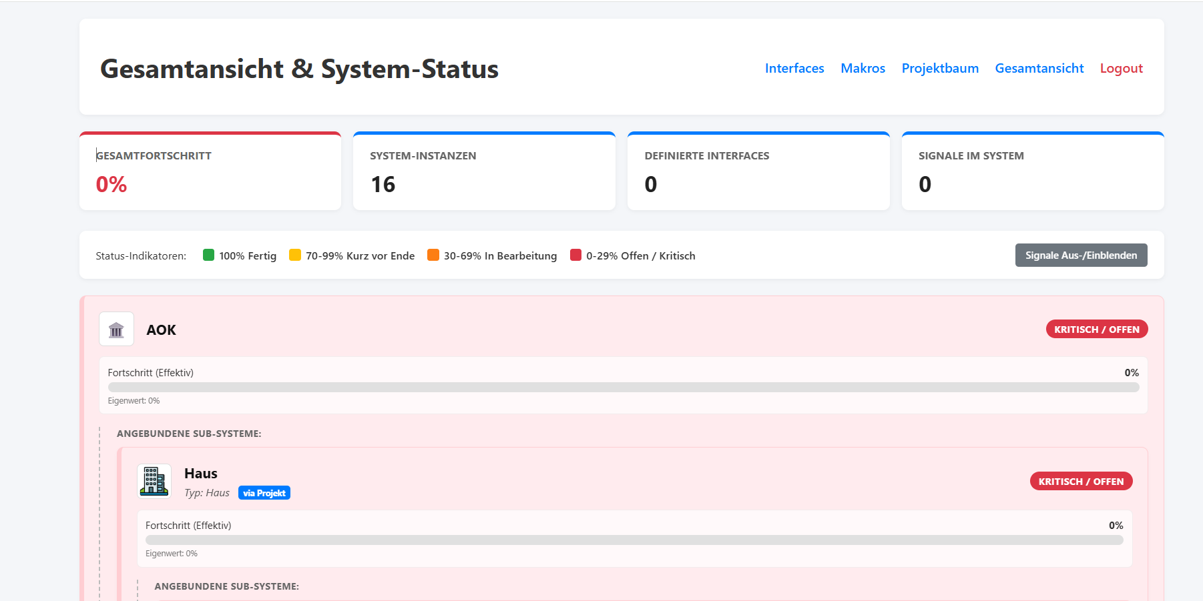
Task: Click the Haus Fortschritt progress bar
Action: pos(634,540)
